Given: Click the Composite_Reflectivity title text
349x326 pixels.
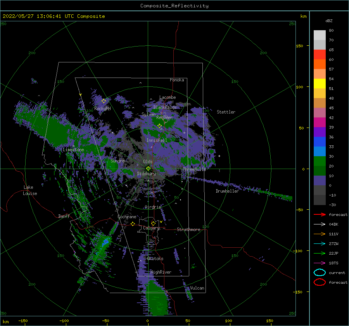Looking at the screenshot, I should pyautogui.click(x=174, y=6).
